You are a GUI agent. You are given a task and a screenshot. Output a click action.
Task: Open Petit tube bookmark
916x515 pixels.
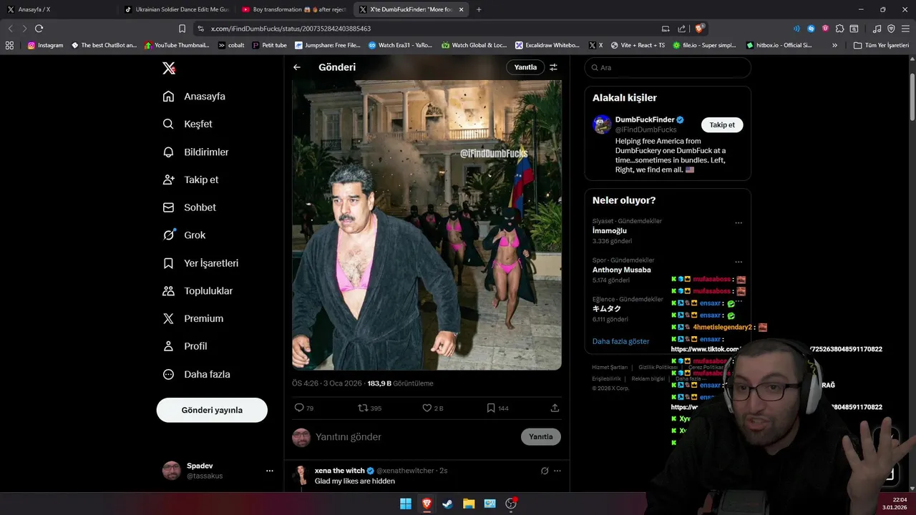coord(270,45)
